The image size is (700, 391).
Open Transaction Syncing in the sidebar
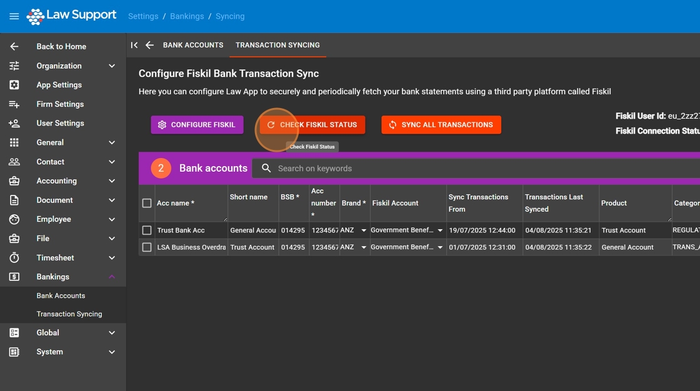pos(69,314)
